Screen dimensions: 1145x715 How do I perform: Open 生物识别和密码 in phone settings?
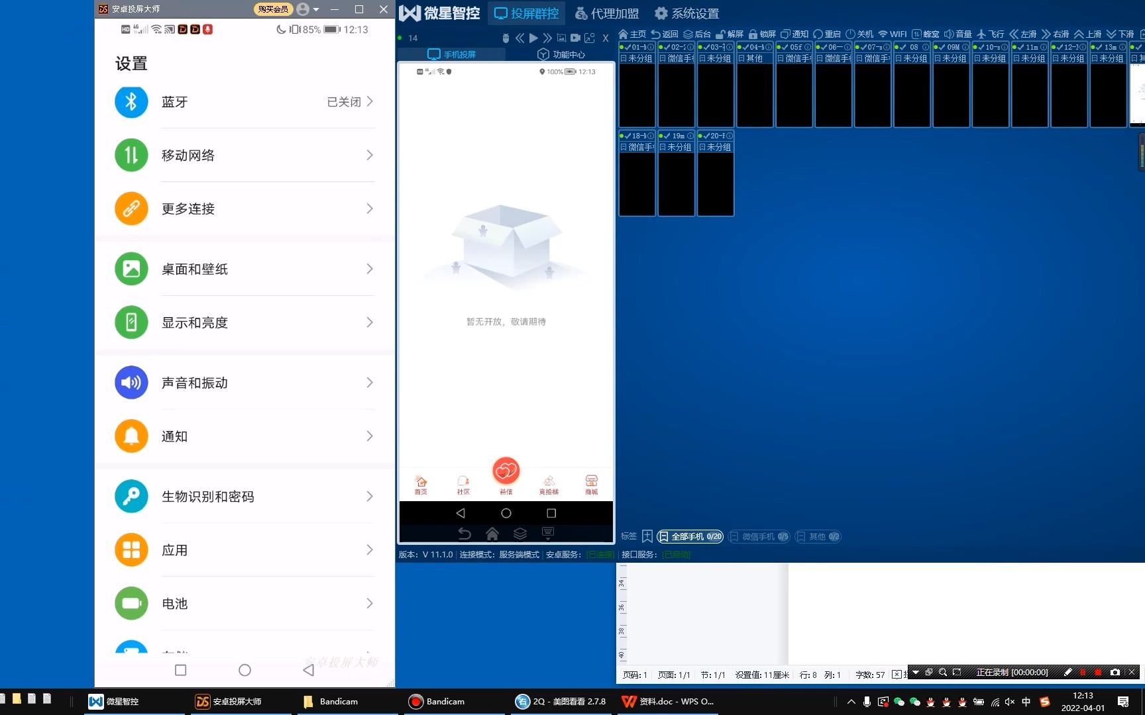pos(245,497)
